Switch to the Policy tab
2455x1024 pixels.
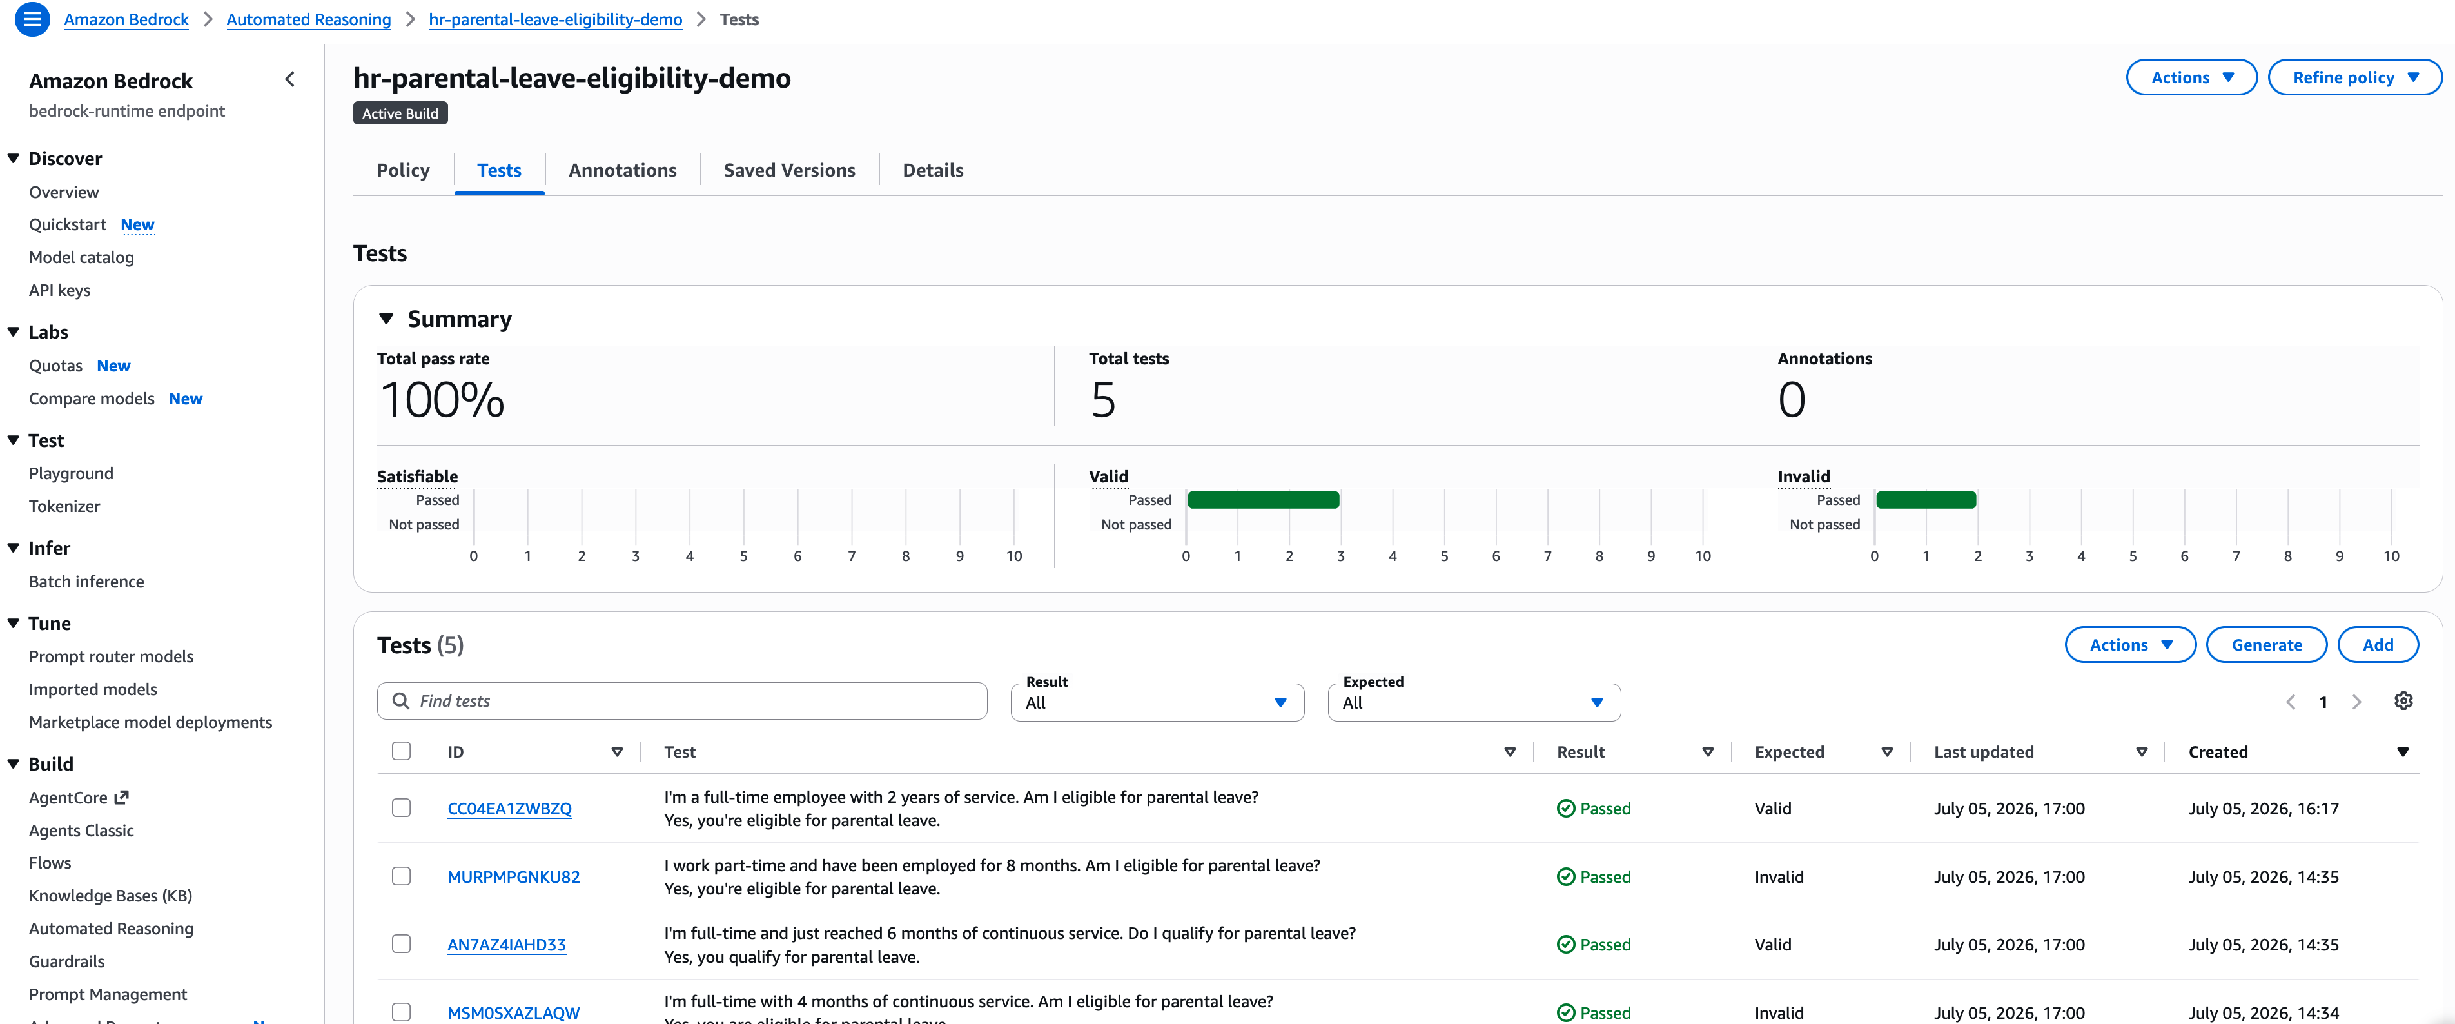coord(403,170)
